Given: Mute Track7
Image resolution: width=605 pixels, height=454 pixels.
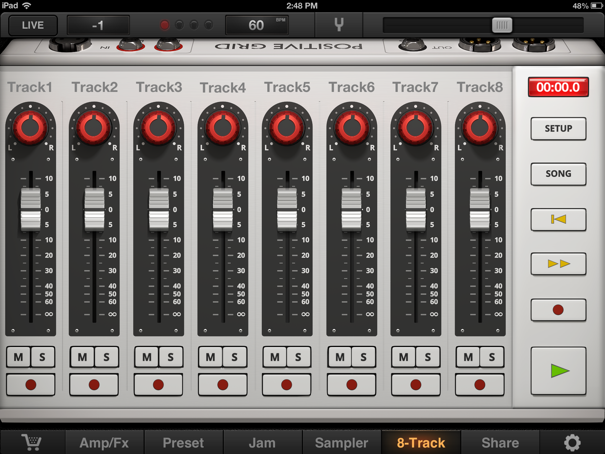Looking at the screenshot, I should pyautogui.click(x=404, y=357).
